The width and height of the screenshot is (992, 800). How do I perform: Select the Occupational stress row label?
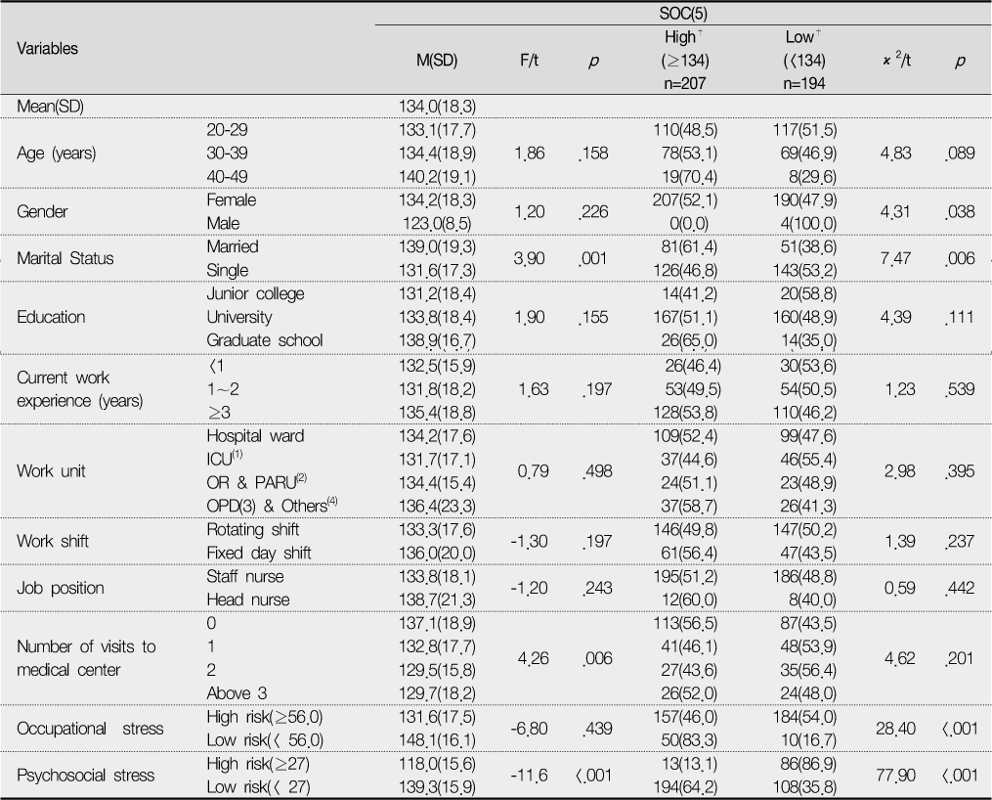(x=90, y=730)
